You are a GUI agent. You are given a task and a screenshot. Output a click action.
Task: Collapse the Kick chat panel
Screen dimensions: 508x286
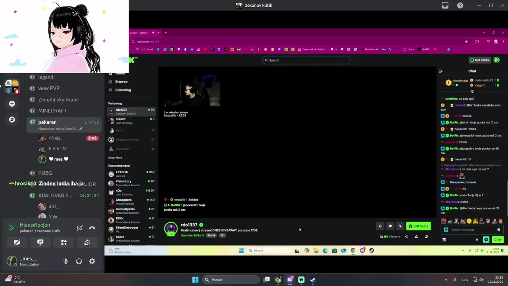(x=441, y=71)
